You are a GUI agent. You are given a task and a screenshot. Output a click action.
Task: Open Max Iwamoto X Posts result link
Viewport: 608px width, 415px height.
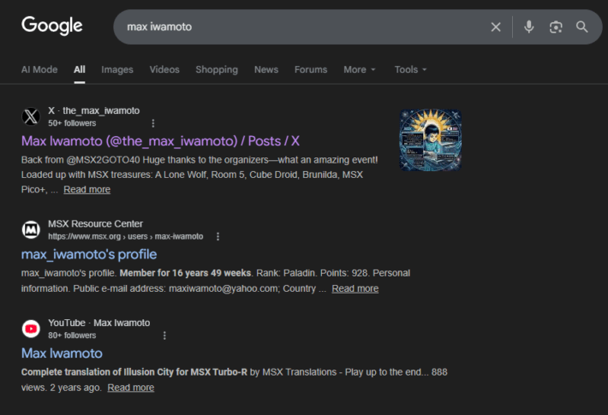tap(160, 141)
